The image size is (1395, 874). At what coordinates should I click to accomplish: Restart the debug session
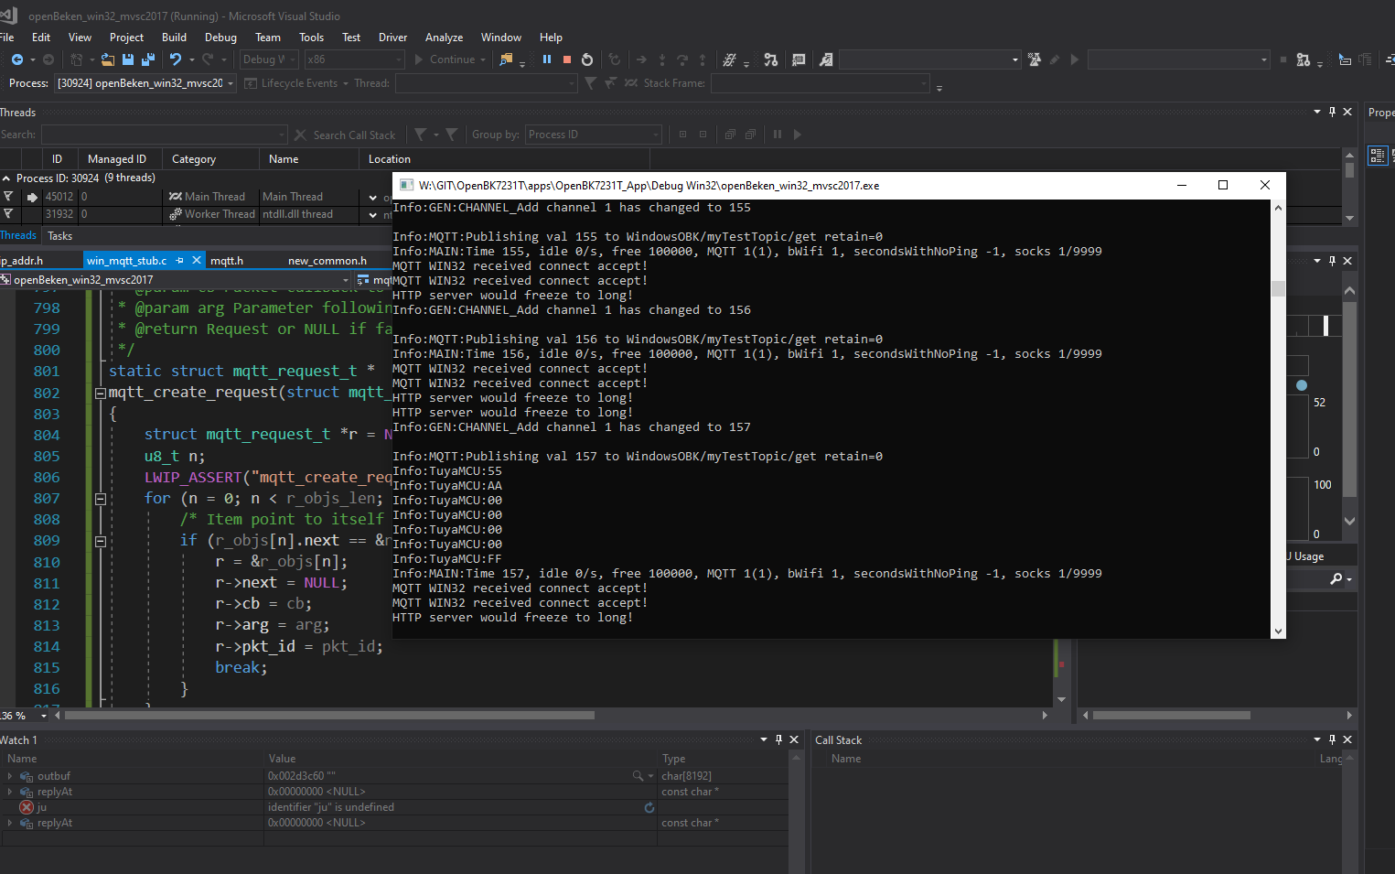coord(587,59)
